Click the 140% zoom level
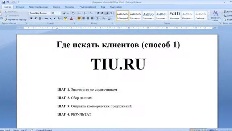This screenshot has height=131, width=232. pos(211,130)
